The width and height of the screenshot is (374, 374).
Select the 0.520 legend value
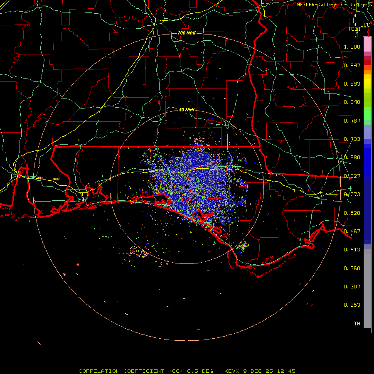click(x=352, y=213)
